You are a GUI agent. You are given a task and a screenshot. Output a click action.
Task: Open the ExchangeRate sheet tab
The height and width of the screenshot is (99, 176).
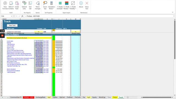pos(40,97)
